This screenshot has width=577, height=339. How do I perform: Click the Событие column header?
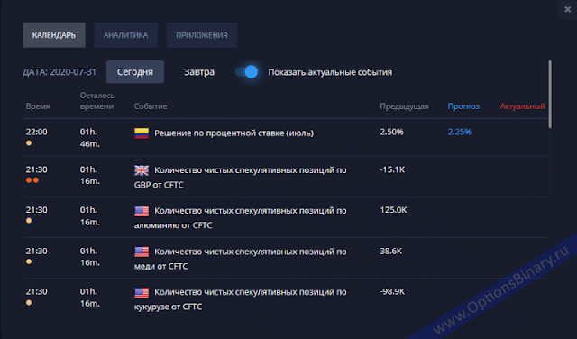click(x=151, y=106)
